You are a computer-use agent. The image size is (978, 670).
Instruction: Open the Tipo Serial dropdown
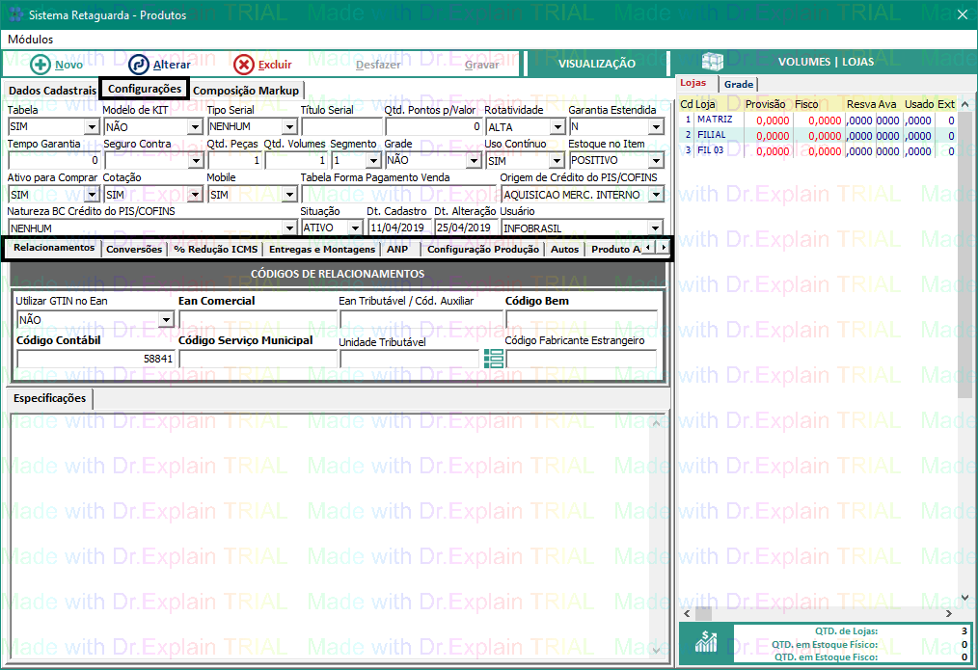pyautogui.click(x=289, y=126)
